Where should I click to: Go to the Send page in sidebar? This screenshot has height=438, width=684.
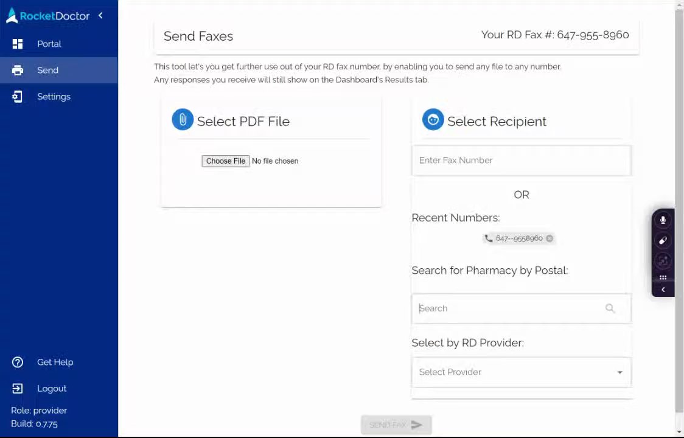coord(47,70)
